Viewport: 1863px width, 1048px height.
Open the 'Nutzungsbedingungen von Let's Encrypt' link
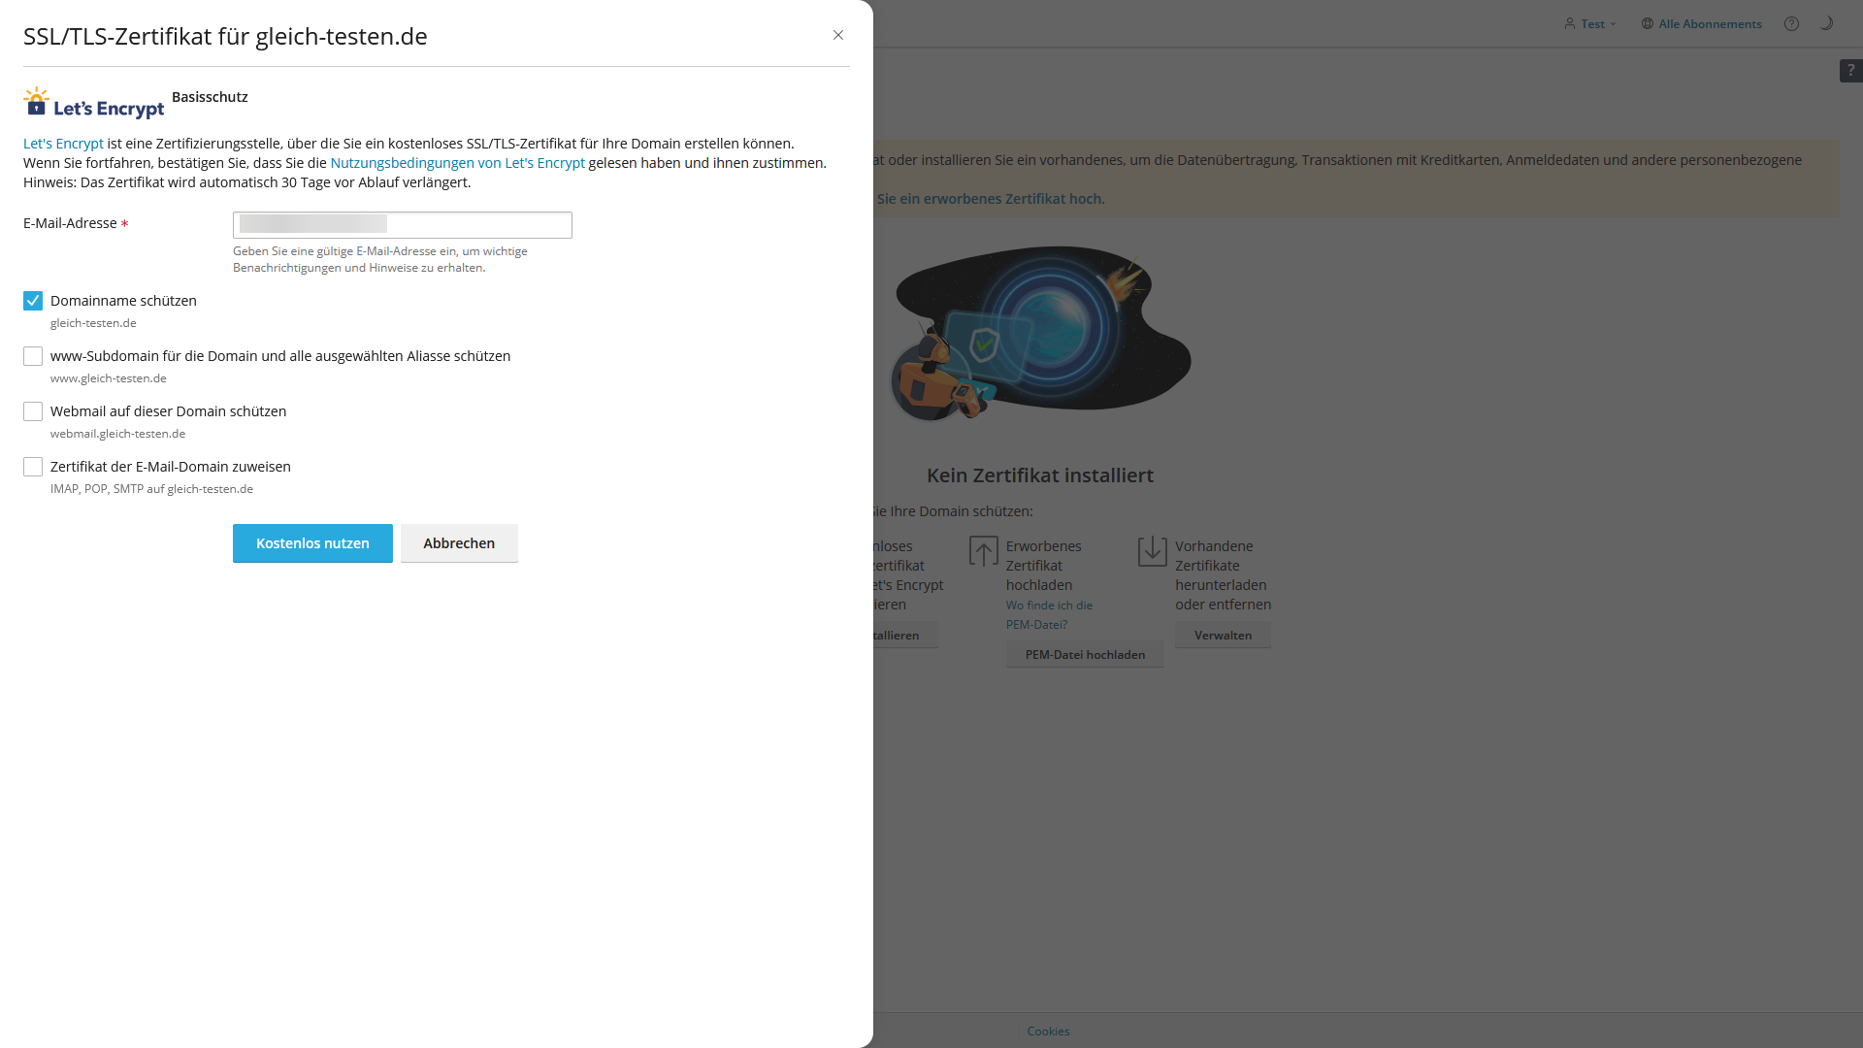456,163
